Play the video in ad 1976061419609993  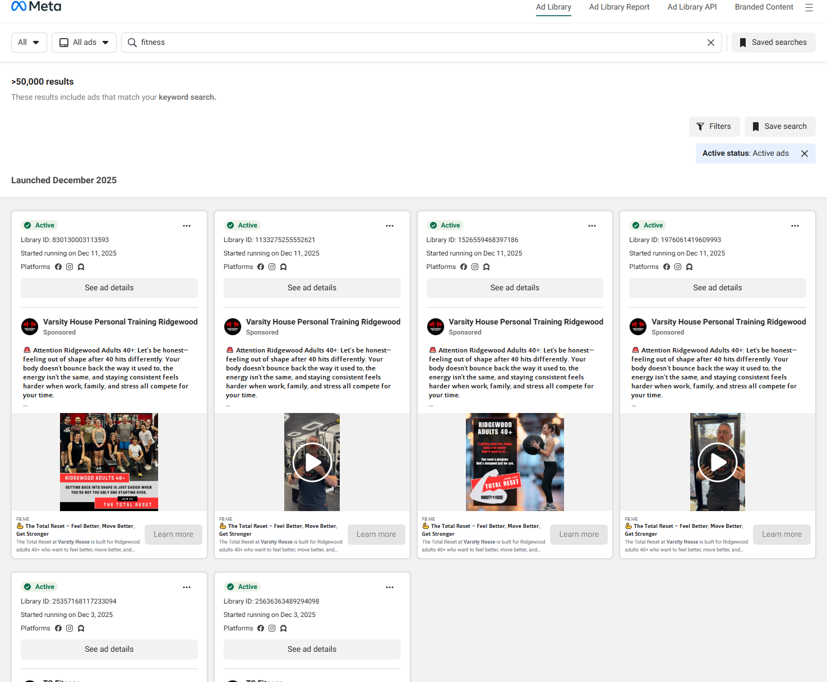[717, 462]
